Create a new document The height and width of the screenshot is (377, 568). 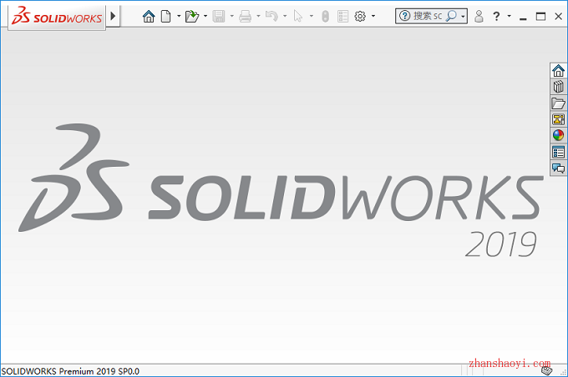[x=165, y=17]
